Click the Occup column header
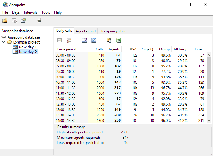Image resolution: width=213 pixels, height=156 pixels. pos(163,49)
